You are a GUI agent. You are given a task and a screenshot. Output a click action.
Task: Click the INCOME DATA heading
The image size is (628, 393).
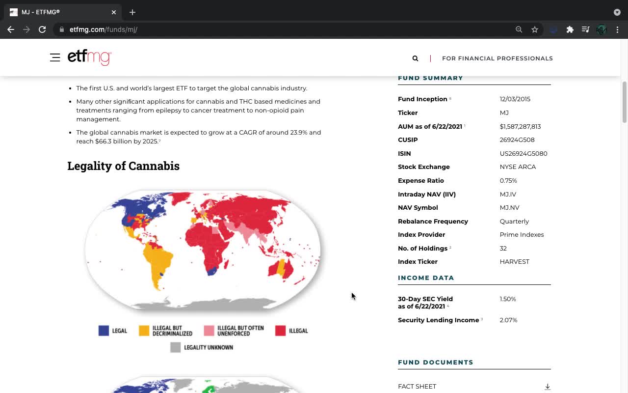[426, 278]
